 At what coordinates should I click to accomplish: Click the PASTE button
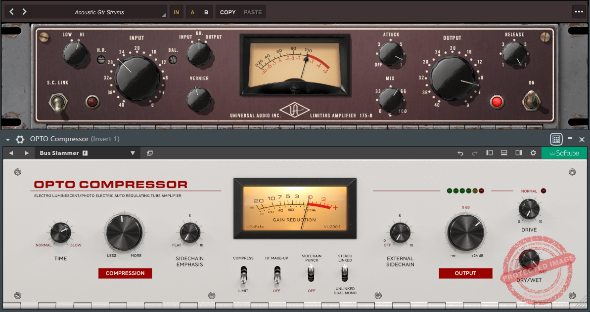[x=253, y=12]
